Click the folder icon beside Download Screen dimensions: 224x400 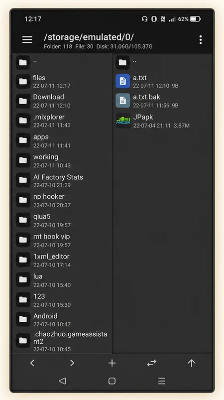click(23, 101)
